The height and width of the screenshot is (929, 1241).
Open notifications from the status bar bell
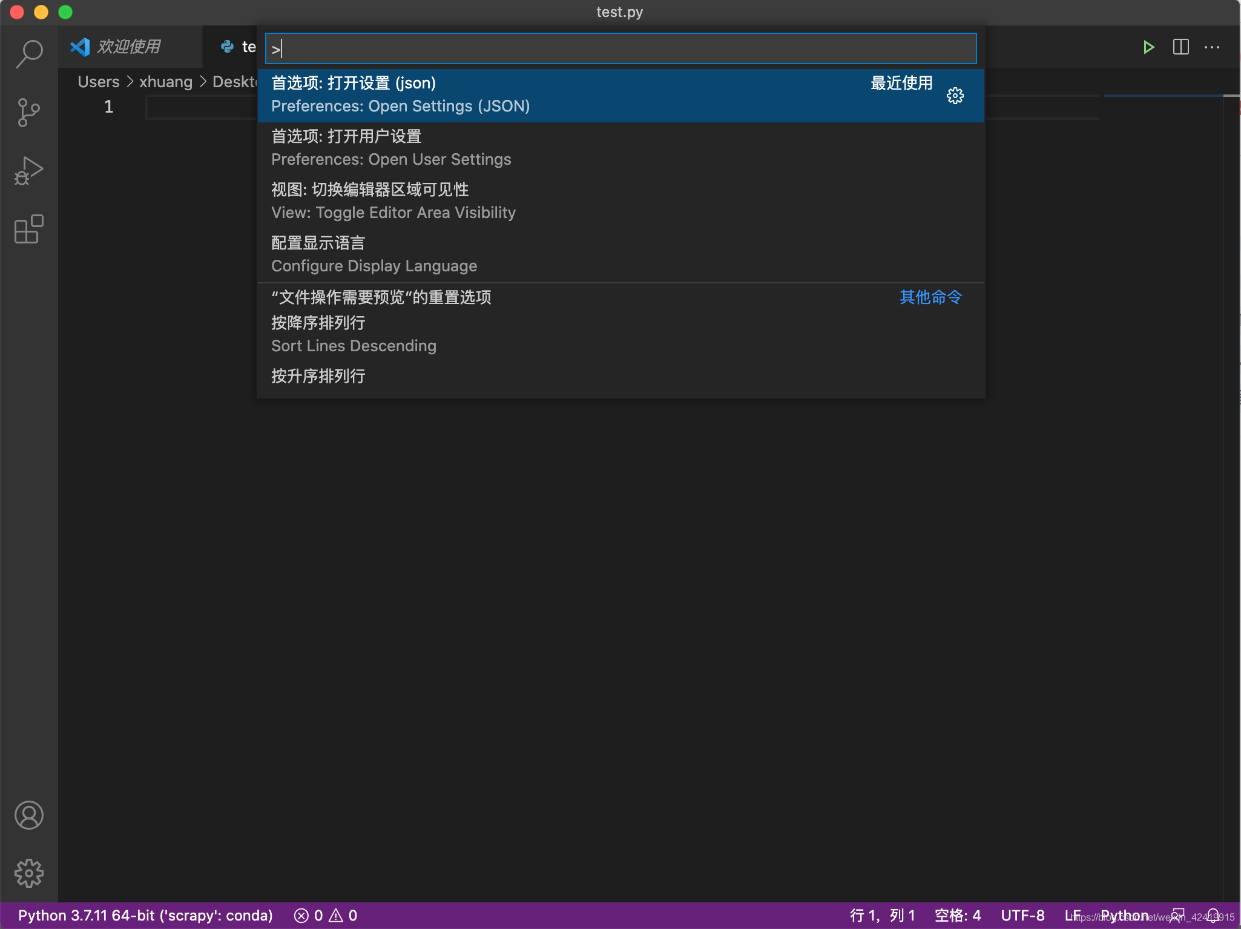[1214, 915]
